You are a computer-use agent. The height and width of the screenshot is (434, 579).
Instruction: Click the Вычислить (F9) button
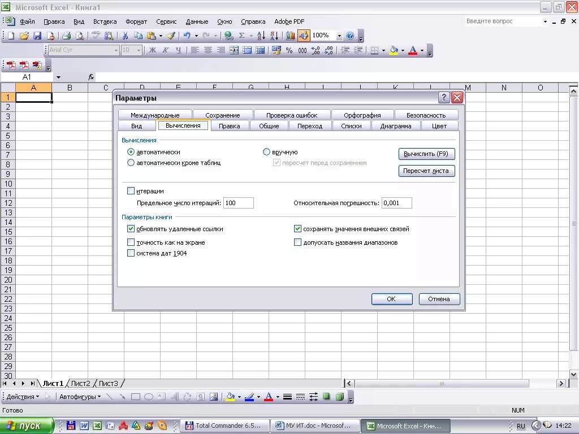[x=426, y=154]
